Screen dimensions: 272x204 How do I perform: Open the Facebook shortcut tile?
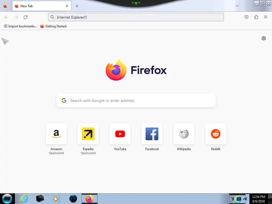(x=152, y=134)
